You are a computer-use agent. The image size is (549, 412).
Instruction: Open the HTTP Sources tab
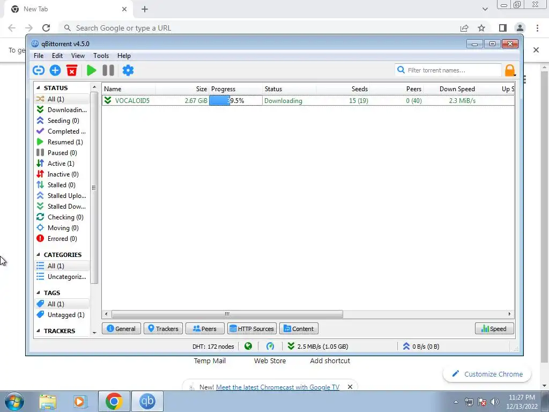pos(252,329)
